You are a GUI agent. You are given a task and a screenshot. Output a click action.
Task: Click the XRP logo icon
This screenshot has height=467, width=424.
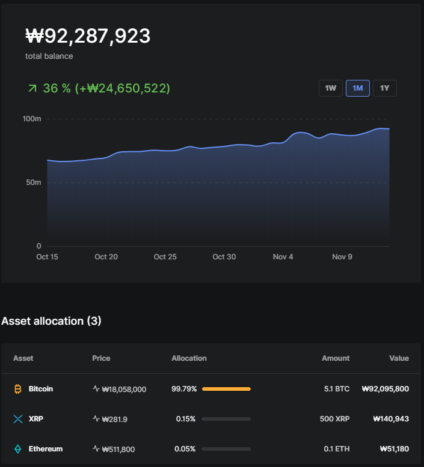click(18, 419)
